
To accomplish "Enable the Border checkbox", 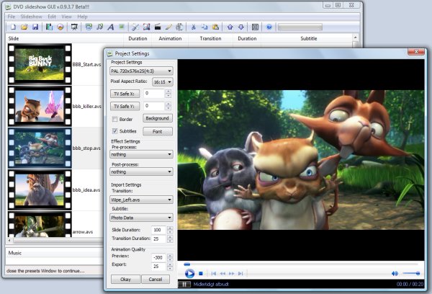I will [x=114, y=118].
